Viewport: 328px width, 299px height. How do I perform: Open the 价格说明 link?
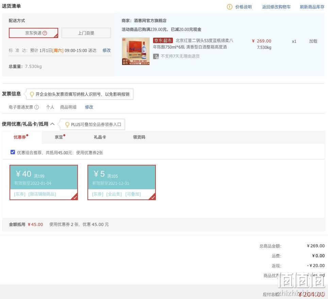click(244, 7)
